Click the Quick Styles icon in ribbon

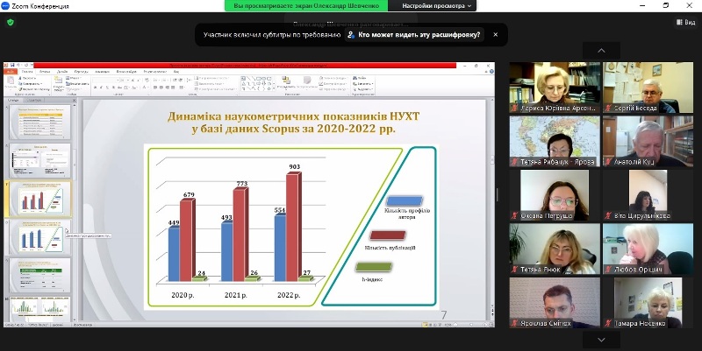(307, 80)
